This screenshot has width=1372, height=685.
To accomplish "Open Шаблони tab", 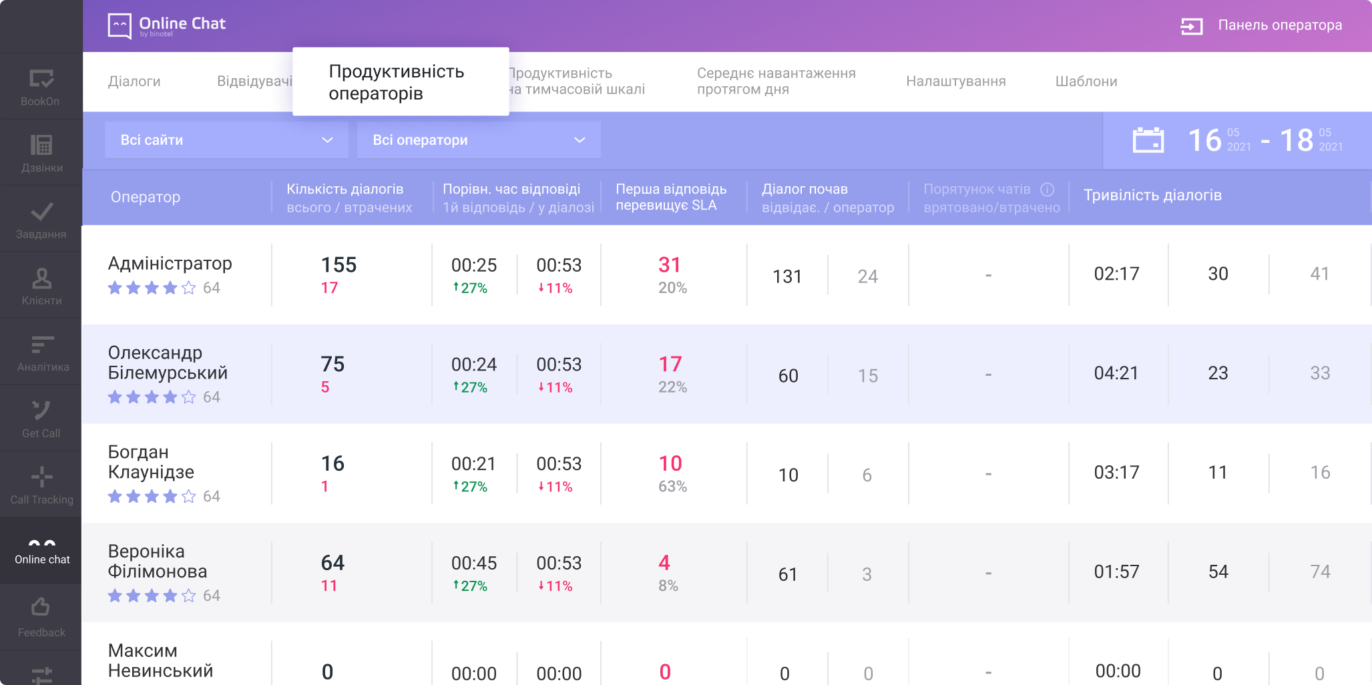I will [x=1086, y=81].
